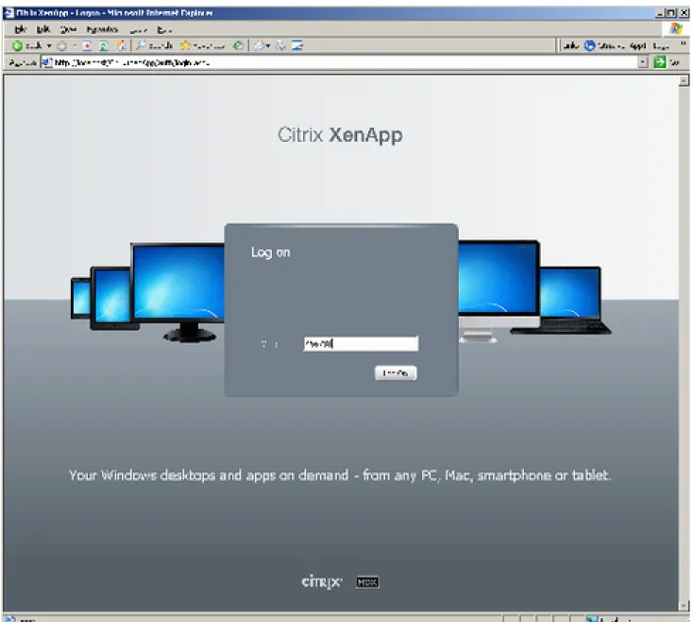Click the Stop loading icon
Viewport: 694px width, 622px height.
[87, 45]
